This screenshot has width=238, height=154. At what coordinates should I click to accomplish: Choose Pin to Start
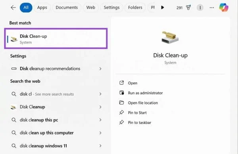(137, 113)
